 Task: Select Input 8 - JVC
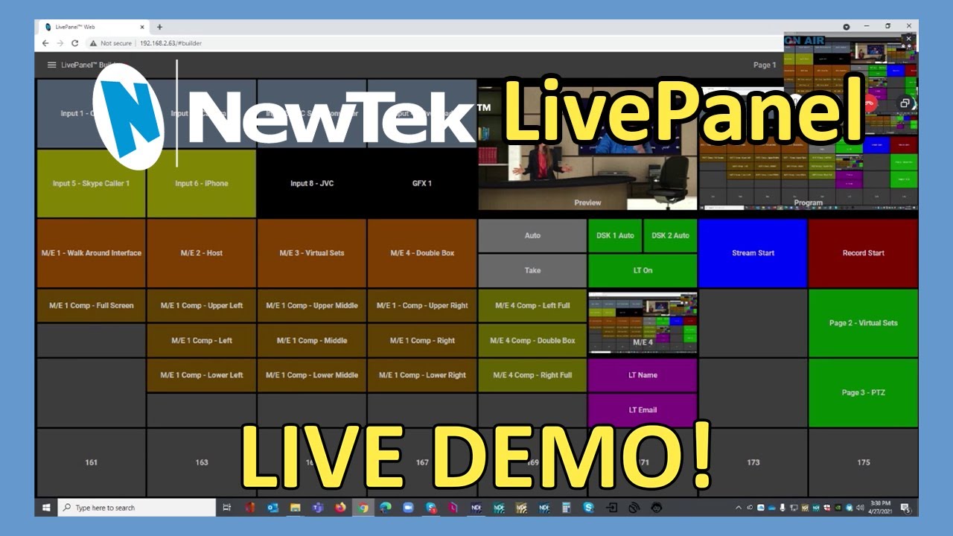(312, 183)
